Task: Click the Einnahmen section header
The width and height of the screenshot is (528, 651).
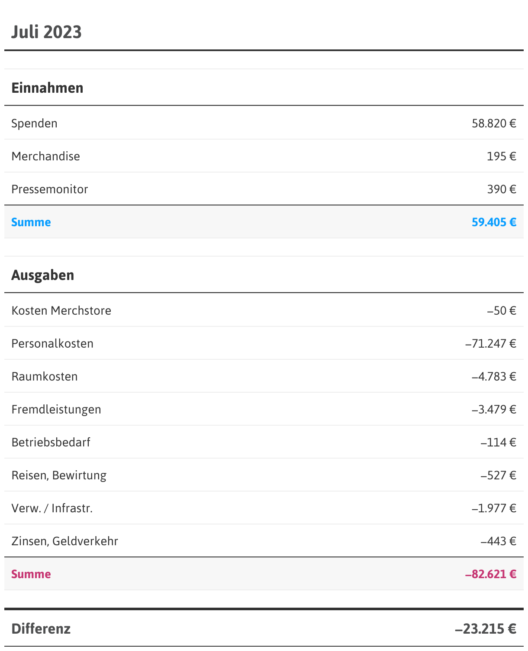Action: [x=47, y=88]
